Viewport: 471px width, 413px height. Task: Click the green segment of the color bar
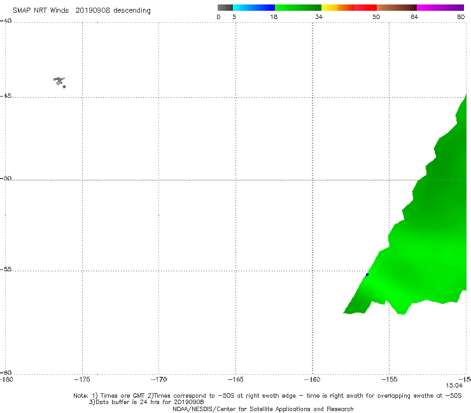298,8
